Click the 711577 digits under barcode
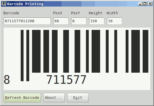 click(66, 79)
